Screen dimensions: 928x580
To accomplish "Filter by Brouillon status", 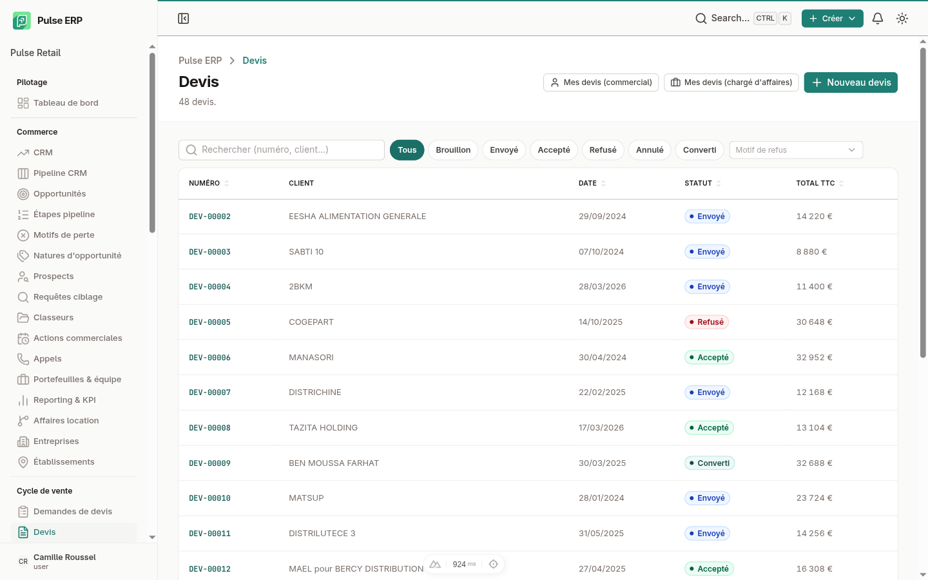I will (453, 150).
